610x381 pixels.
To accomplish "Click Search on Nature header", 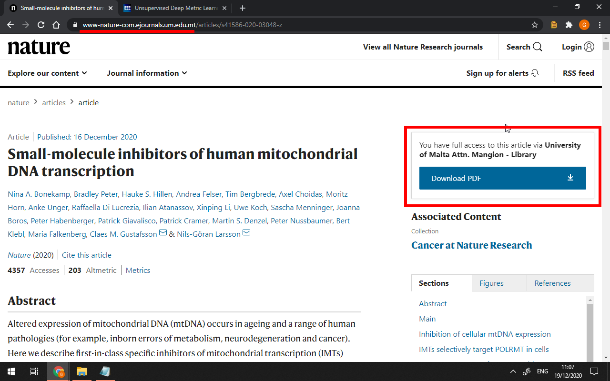I will [x=524, y=47].
